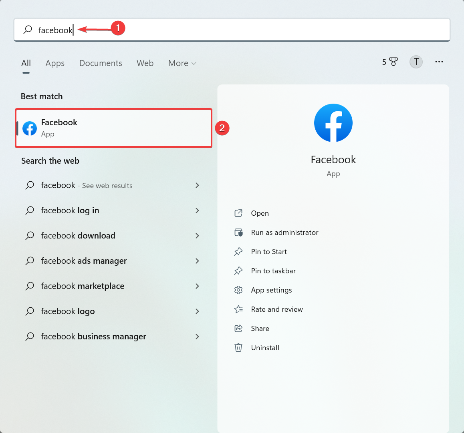
Task: Expand the 'facebook logo' chevron
Action: point(197,311)
